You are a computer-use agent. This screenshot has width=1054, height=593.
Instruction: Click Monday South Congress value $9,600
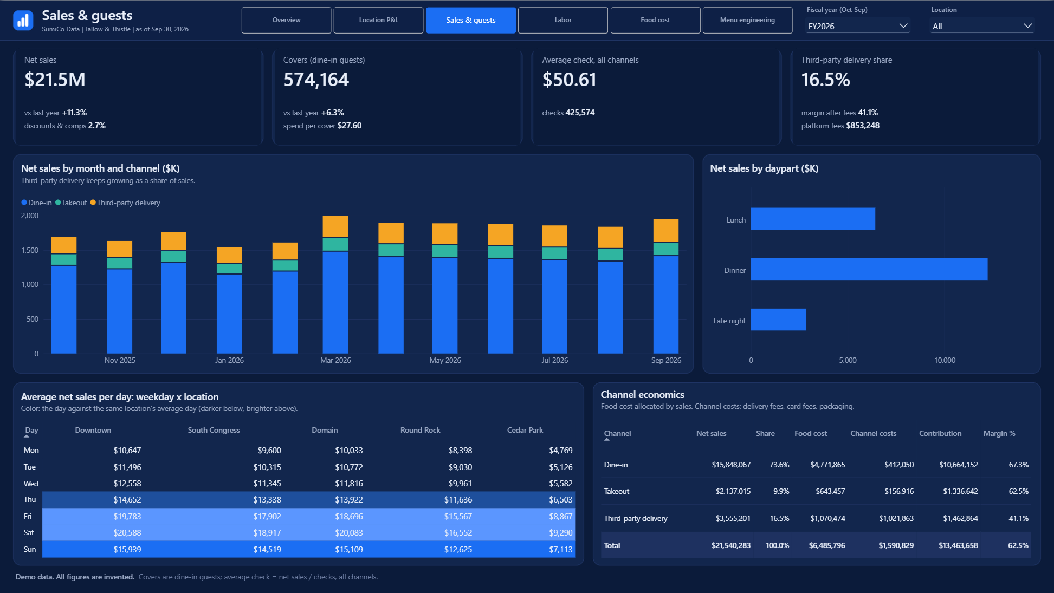(x=269, y=451)
